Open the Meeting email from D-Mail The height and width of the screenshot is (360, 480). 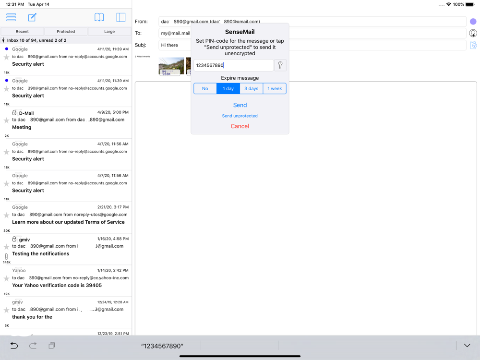pyautogui.click(x=66, y=123)
